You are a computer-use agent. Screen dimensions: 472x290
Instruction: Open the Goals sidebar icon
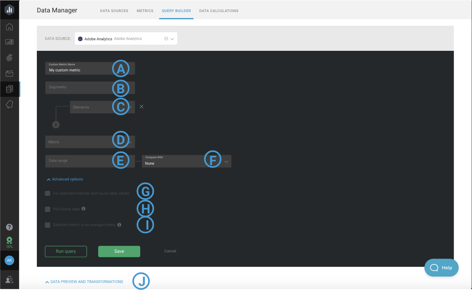(10, 57)
